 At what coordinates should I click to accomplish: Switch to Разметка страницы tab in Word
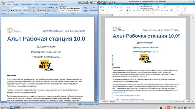coord(26,4)
